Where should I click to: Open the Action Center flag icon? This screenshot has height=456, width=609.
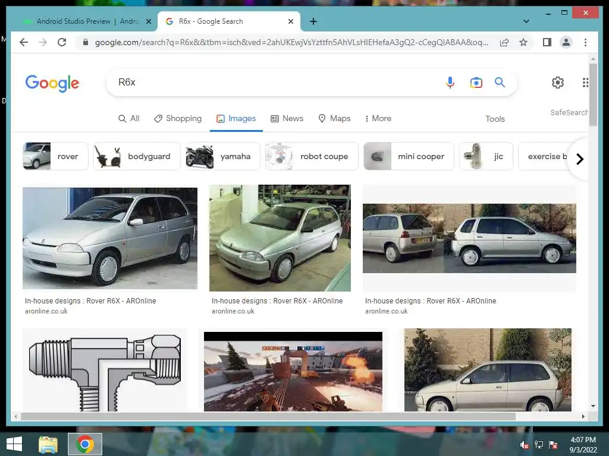click(x=553, y=444)
